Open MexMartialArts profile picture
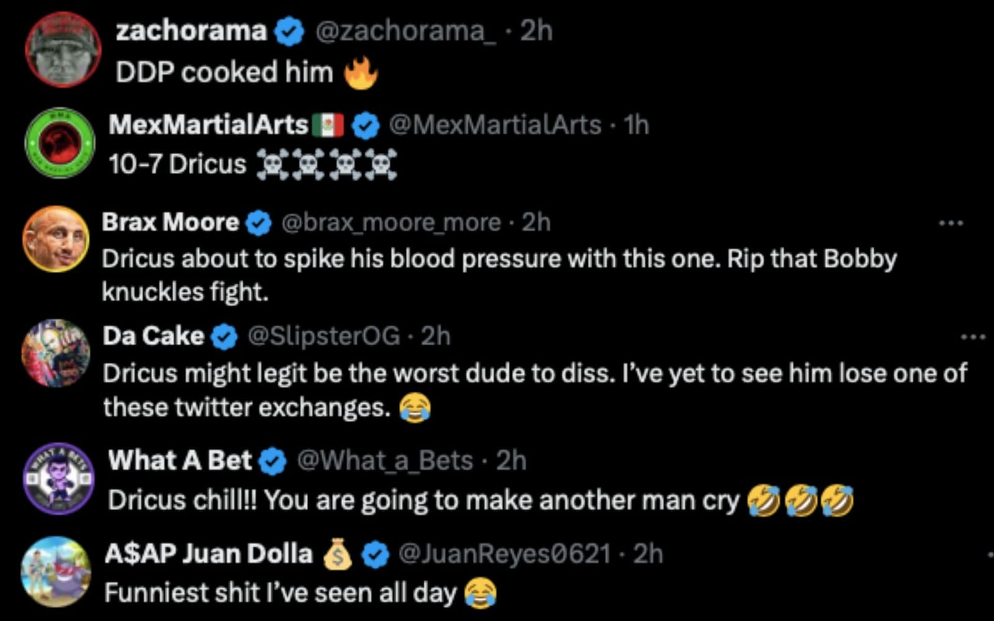 point(60,143)
